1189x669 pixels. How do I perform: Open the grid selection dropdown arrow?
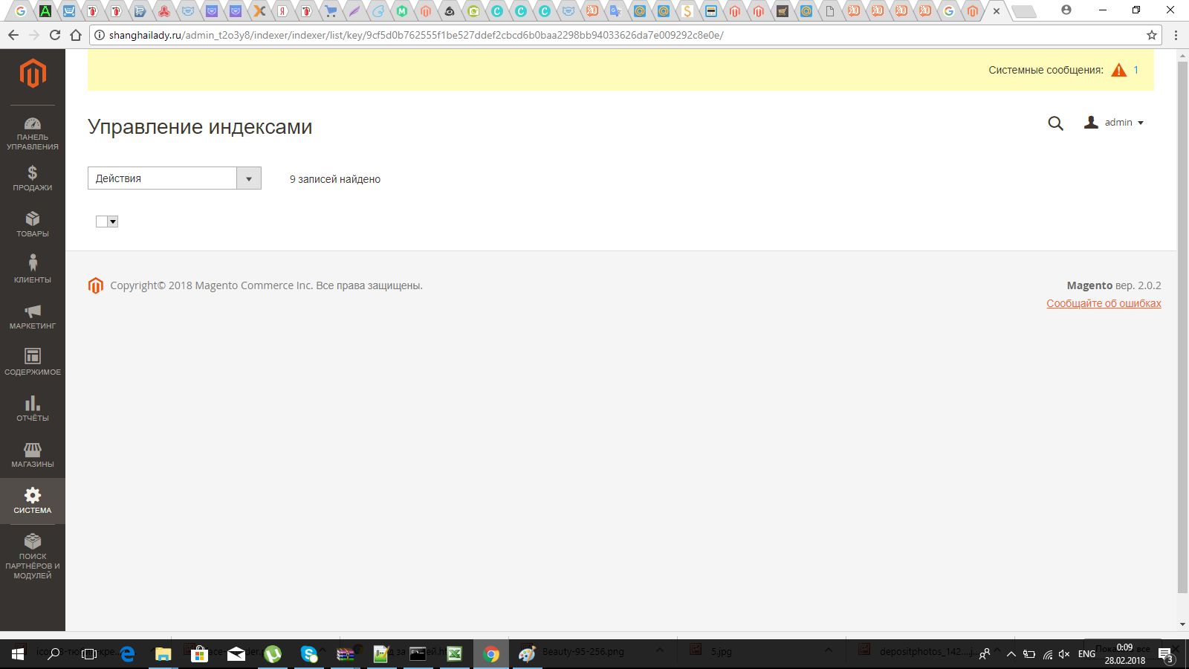pyautogui.click(x=111, y=222)
